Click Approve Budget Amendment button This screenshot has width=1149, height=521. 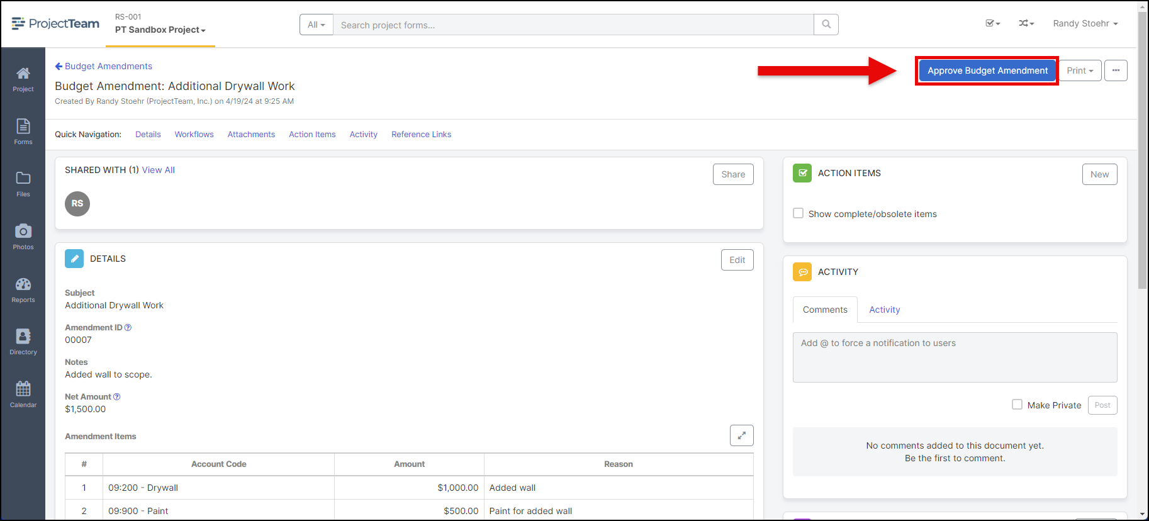(x=987, y=70)
